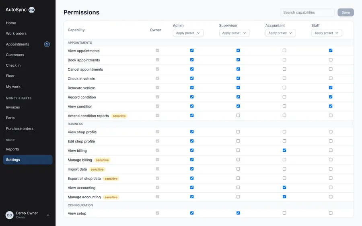Open Reports from the sidebar
The width and height of the screenshot is (362, 226).
tap(12, 149)
